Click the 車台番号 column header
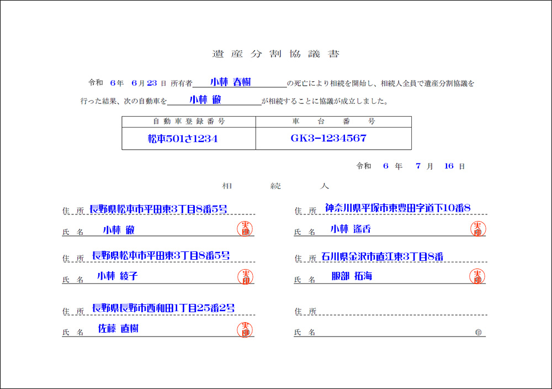The image size is (552, 389). pos(333,122)
